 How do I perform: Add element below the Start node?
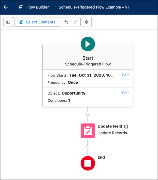[88, 115]
